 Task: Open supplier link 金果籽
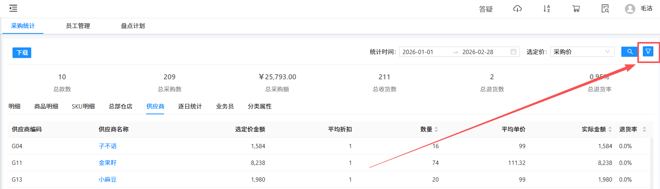[x=107, y=163]
